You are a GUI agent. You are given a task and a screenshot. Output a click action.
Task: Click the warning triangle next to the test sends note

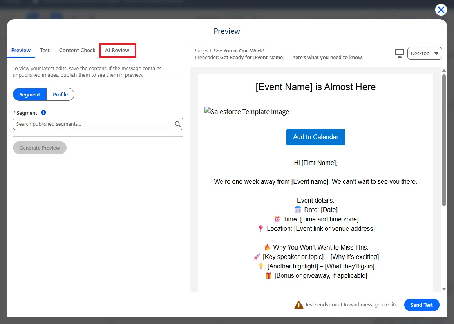tap(298, 305)
